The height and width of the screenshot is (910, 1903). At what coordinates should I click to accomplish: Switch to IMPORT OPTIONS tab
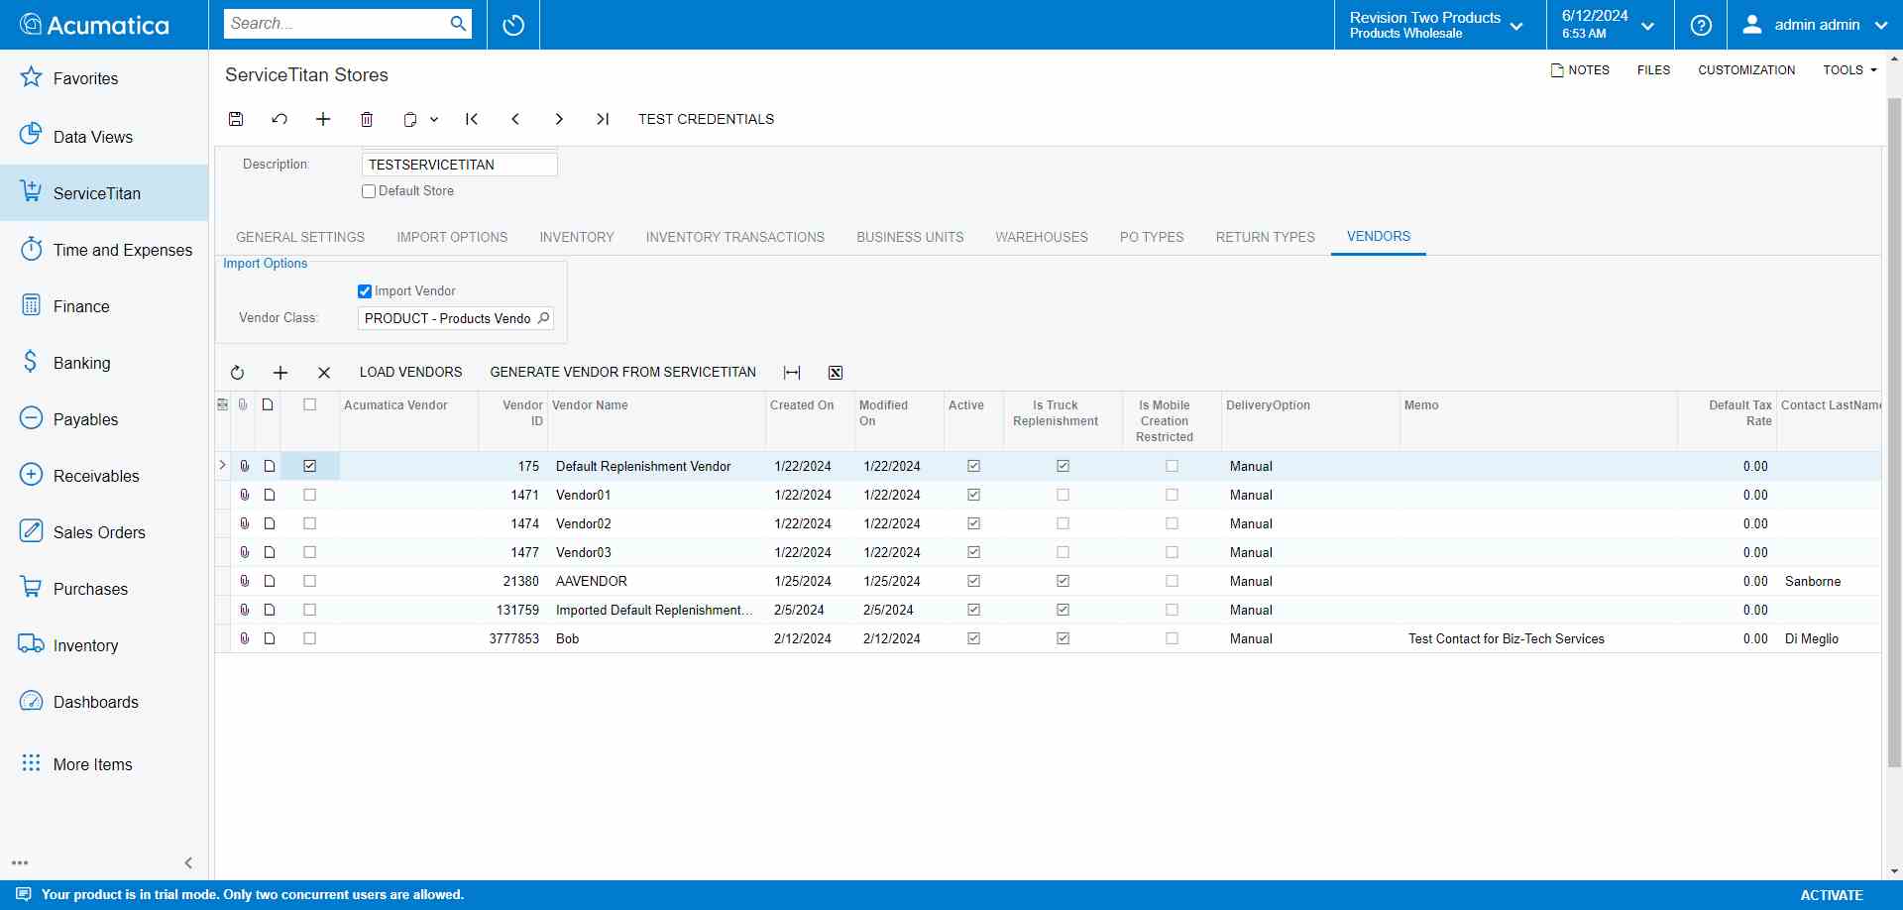pos(452,238)
